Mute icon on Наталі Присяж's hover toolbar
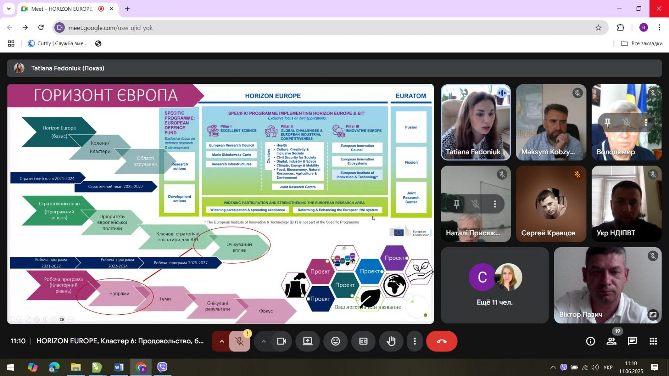669x376 pixels. [x=476, y=204]
